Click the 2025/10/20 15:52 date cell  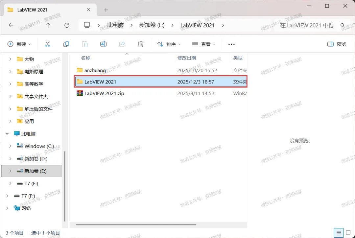tap(197, 70)
